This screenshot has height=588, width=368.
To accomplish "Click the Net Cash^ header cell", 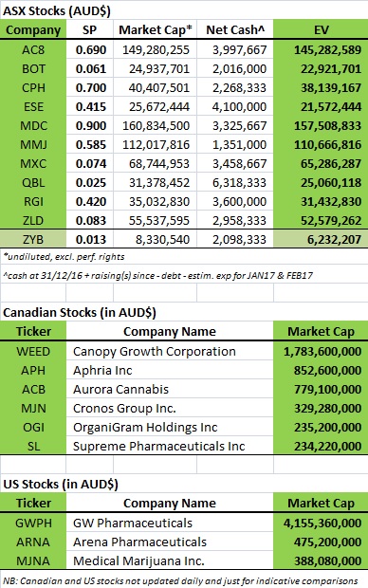I will [235, 30].
